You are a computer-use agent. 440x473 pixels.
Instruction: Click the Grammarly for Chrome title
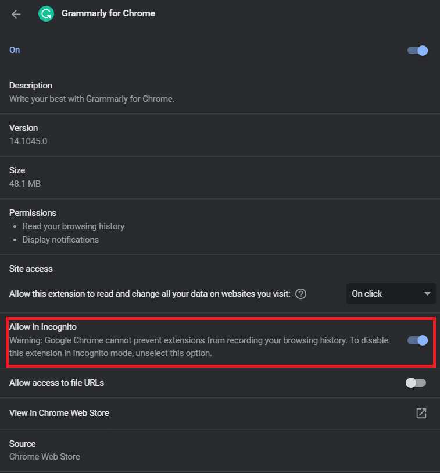coord(108,13)
